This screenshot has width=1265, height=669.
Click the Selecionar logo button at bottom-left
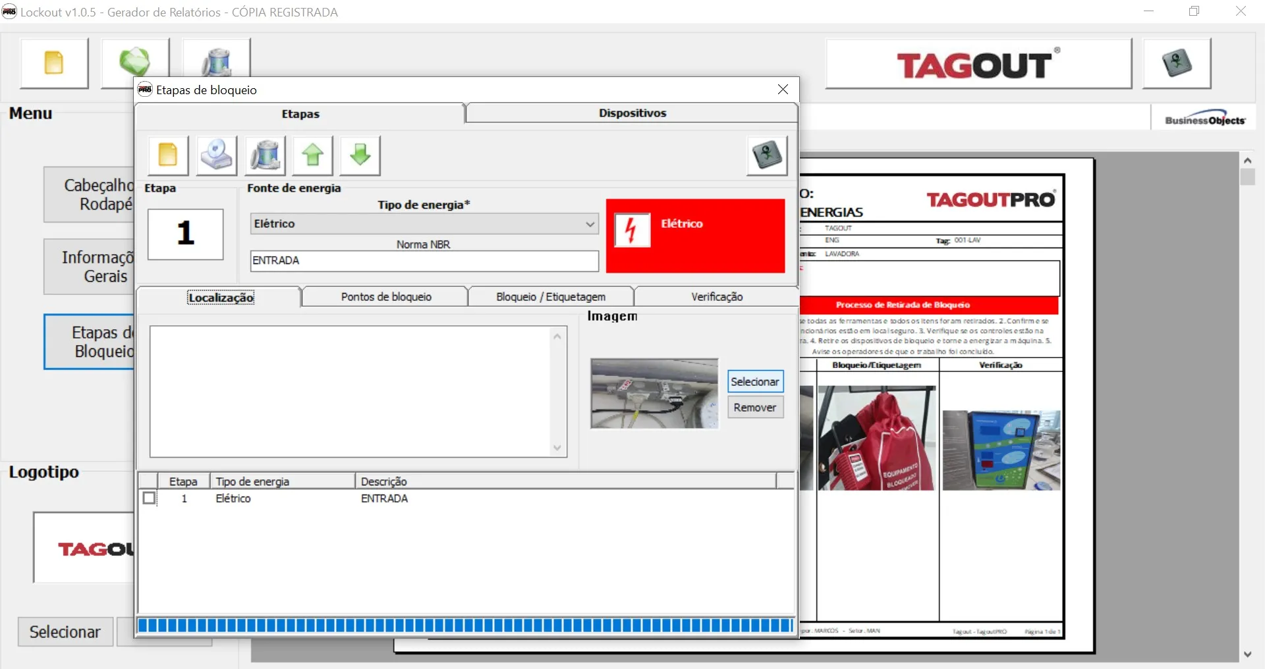coord(65,631)
